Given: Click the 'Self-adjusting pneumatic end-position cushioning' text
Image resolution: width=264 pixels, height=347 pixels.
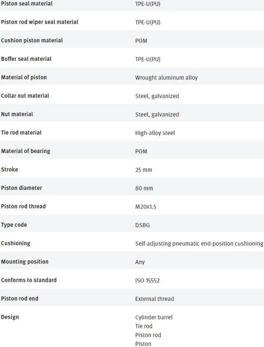Looking at the screenshot, I should [x=199, y=243].
